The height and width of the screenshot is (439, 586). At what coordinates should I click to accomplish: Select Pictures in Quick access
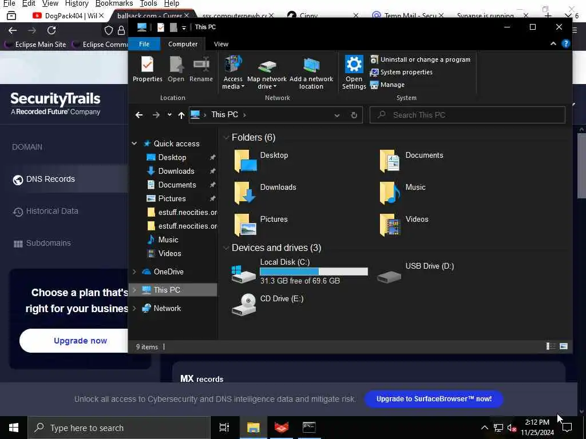[x=172, y=198]
